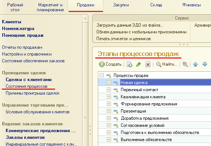Open Состояние обеспечения заказов
Screen dimensions: 211x146
point(33,61)
